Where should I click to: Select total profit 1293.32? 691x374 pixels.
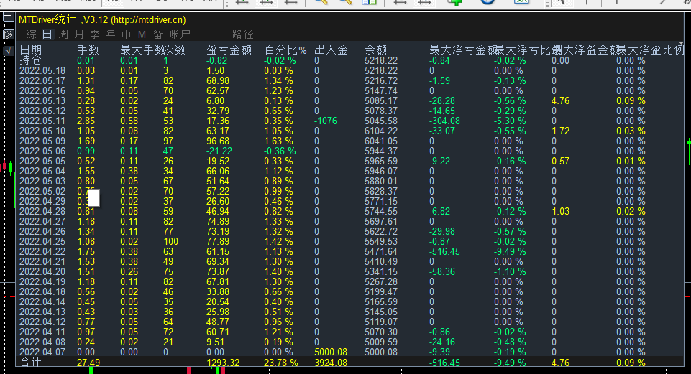pos(223,363)
